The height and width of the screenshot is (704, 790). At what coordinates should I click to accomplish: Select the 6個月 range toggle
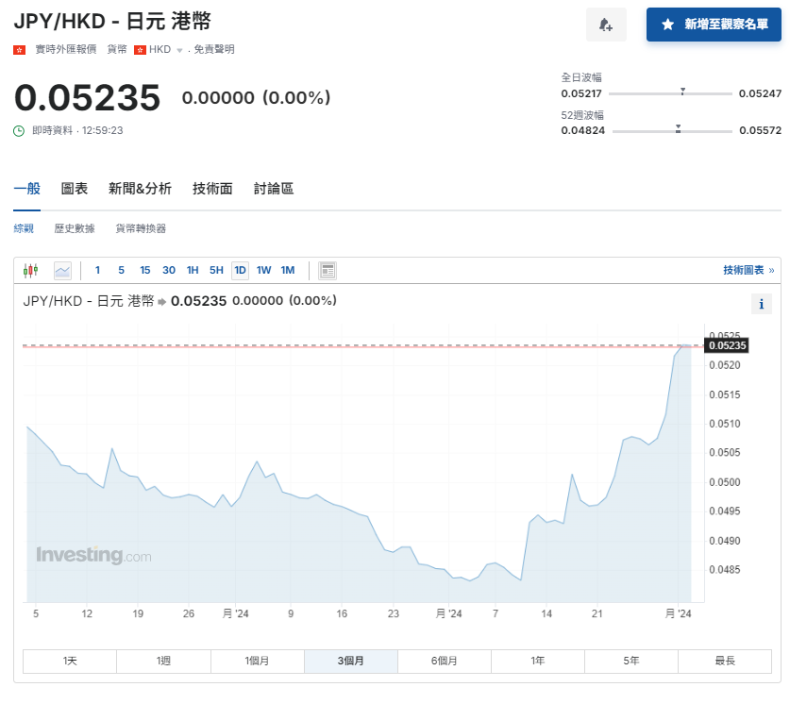[444, 661]
